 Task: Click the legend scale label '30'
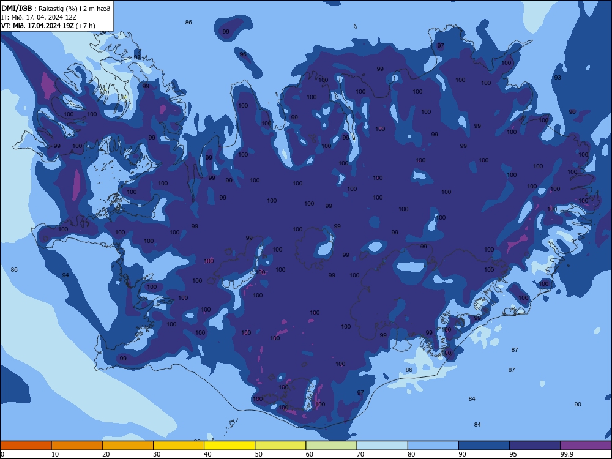pyautogui.click(x=157, y=454)
